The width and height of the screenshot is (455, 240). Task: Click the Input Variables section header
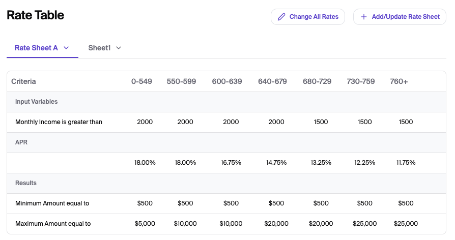pos(36,102)
